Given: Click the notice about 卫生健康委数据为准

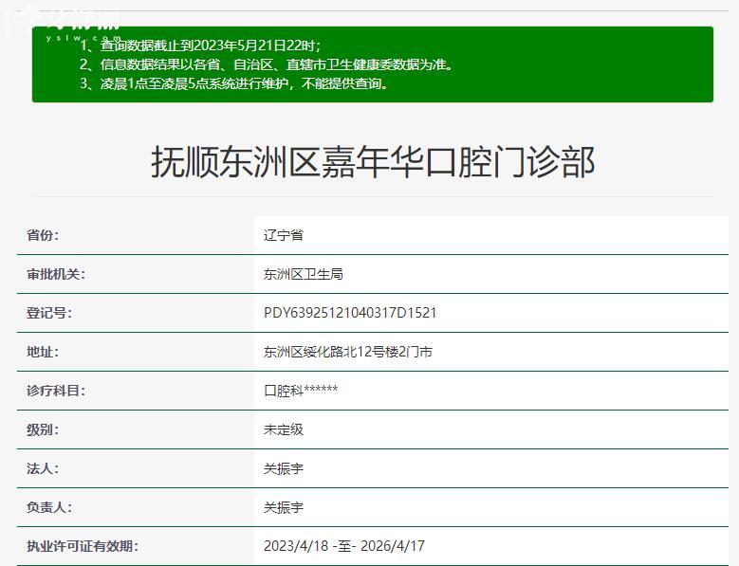Looking at the screenshot, I should pos(267,64).
